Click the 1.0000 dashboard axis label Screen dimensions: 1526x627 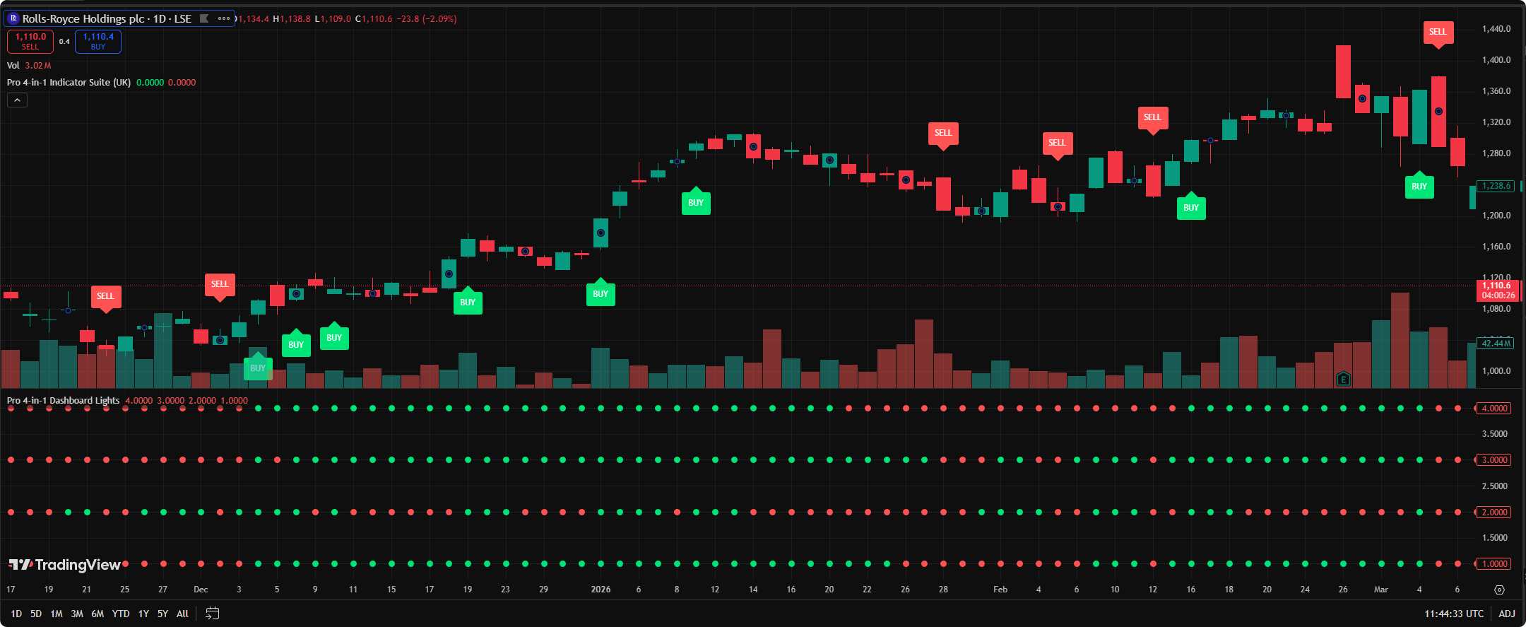click(x=1494, y=564)
